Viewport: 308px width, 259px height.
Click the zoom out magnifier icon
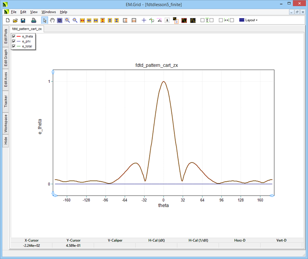point(75,20)
